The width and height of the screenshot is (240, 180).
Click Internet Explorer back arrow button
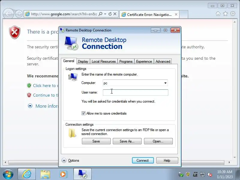click(x=8, y=14)
